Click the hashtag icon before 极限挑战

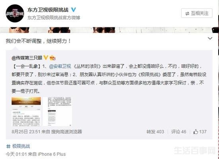pyautogui.click(x=8, y=146)
